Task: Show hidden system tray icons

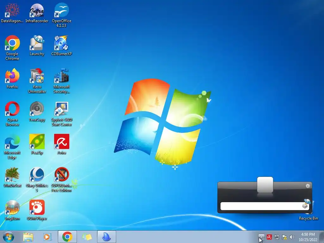Action: pos(261,237)
